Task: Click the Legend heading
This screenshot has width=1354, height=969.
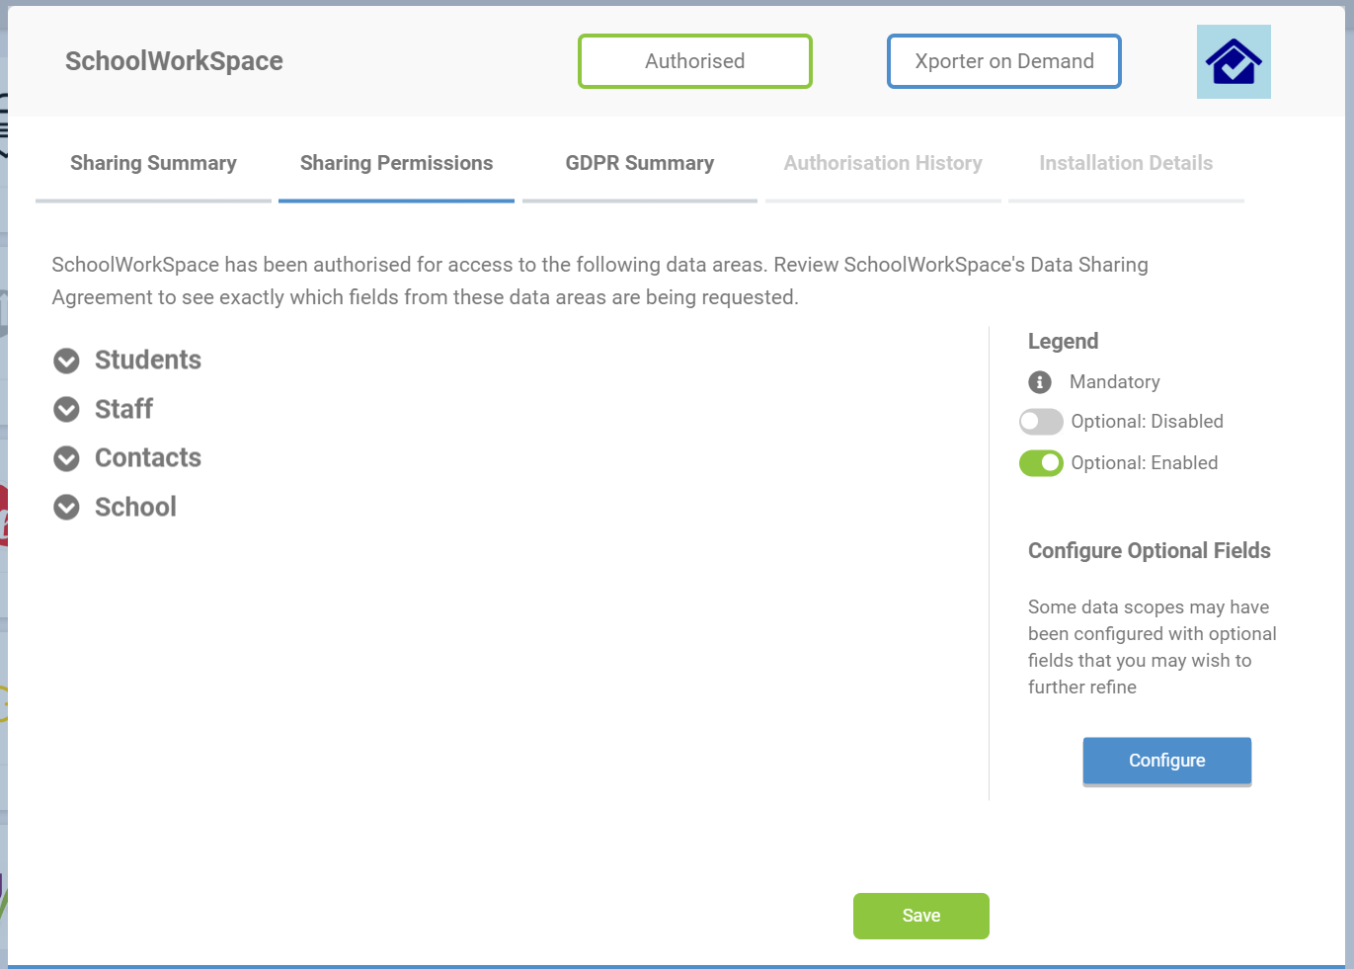Action: coord(1063,342)
